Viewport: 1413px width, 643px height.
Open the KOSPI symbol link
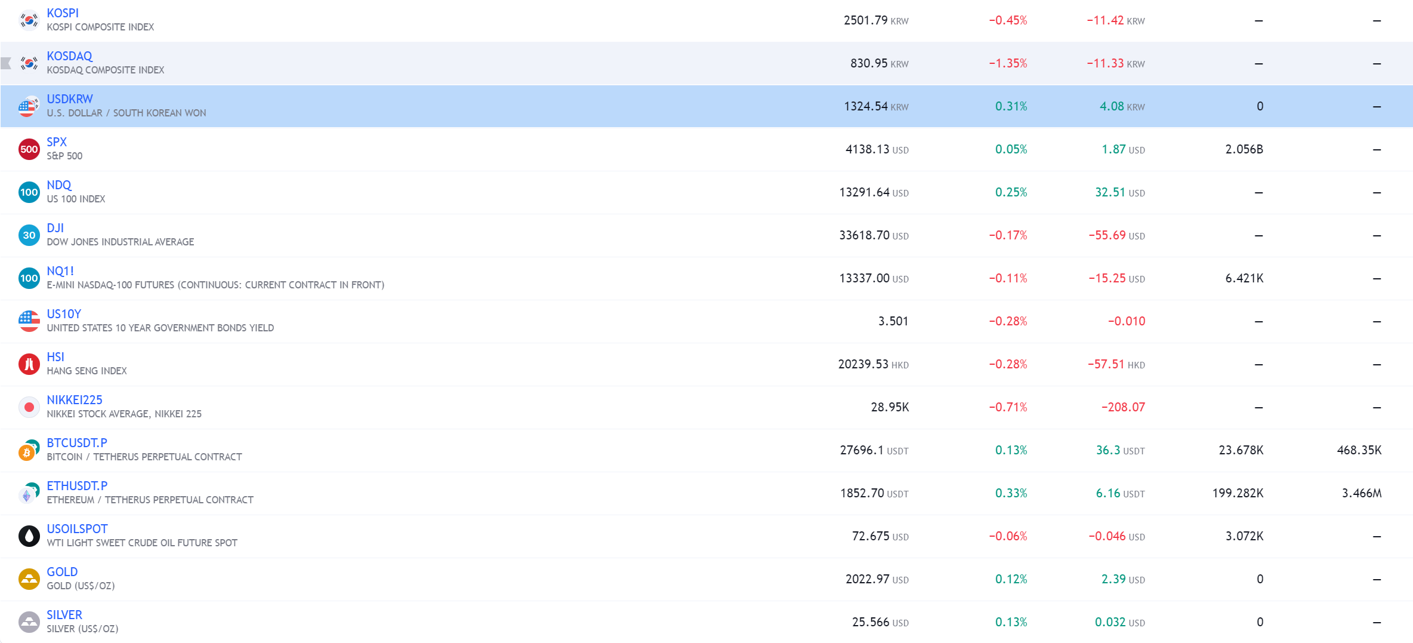[63, 13]
